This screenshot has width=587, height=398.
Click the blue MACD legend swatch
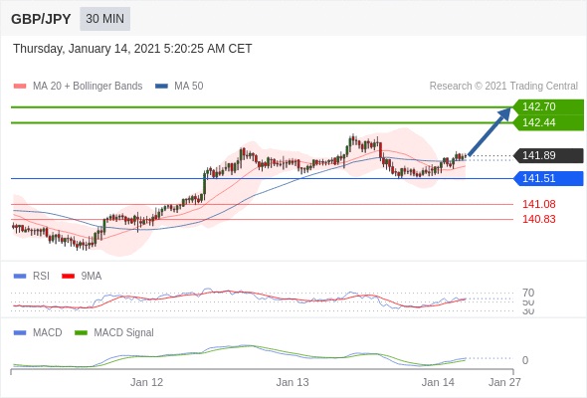point(20,333)
